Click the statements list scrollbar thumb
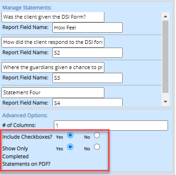 [166, 56]
